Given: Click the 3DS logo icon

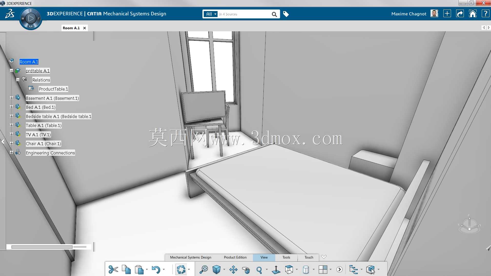Looking at the screenshot, I should pyautogui.click(x=10, y=14).
